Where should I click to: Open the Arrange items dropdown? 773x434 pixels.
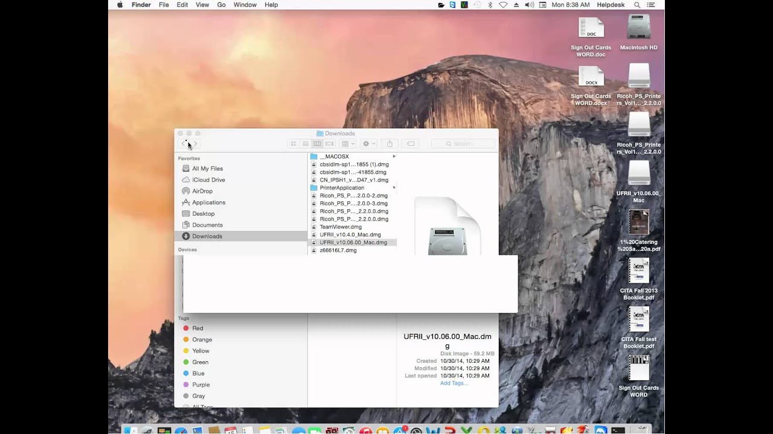click(347, 143)
